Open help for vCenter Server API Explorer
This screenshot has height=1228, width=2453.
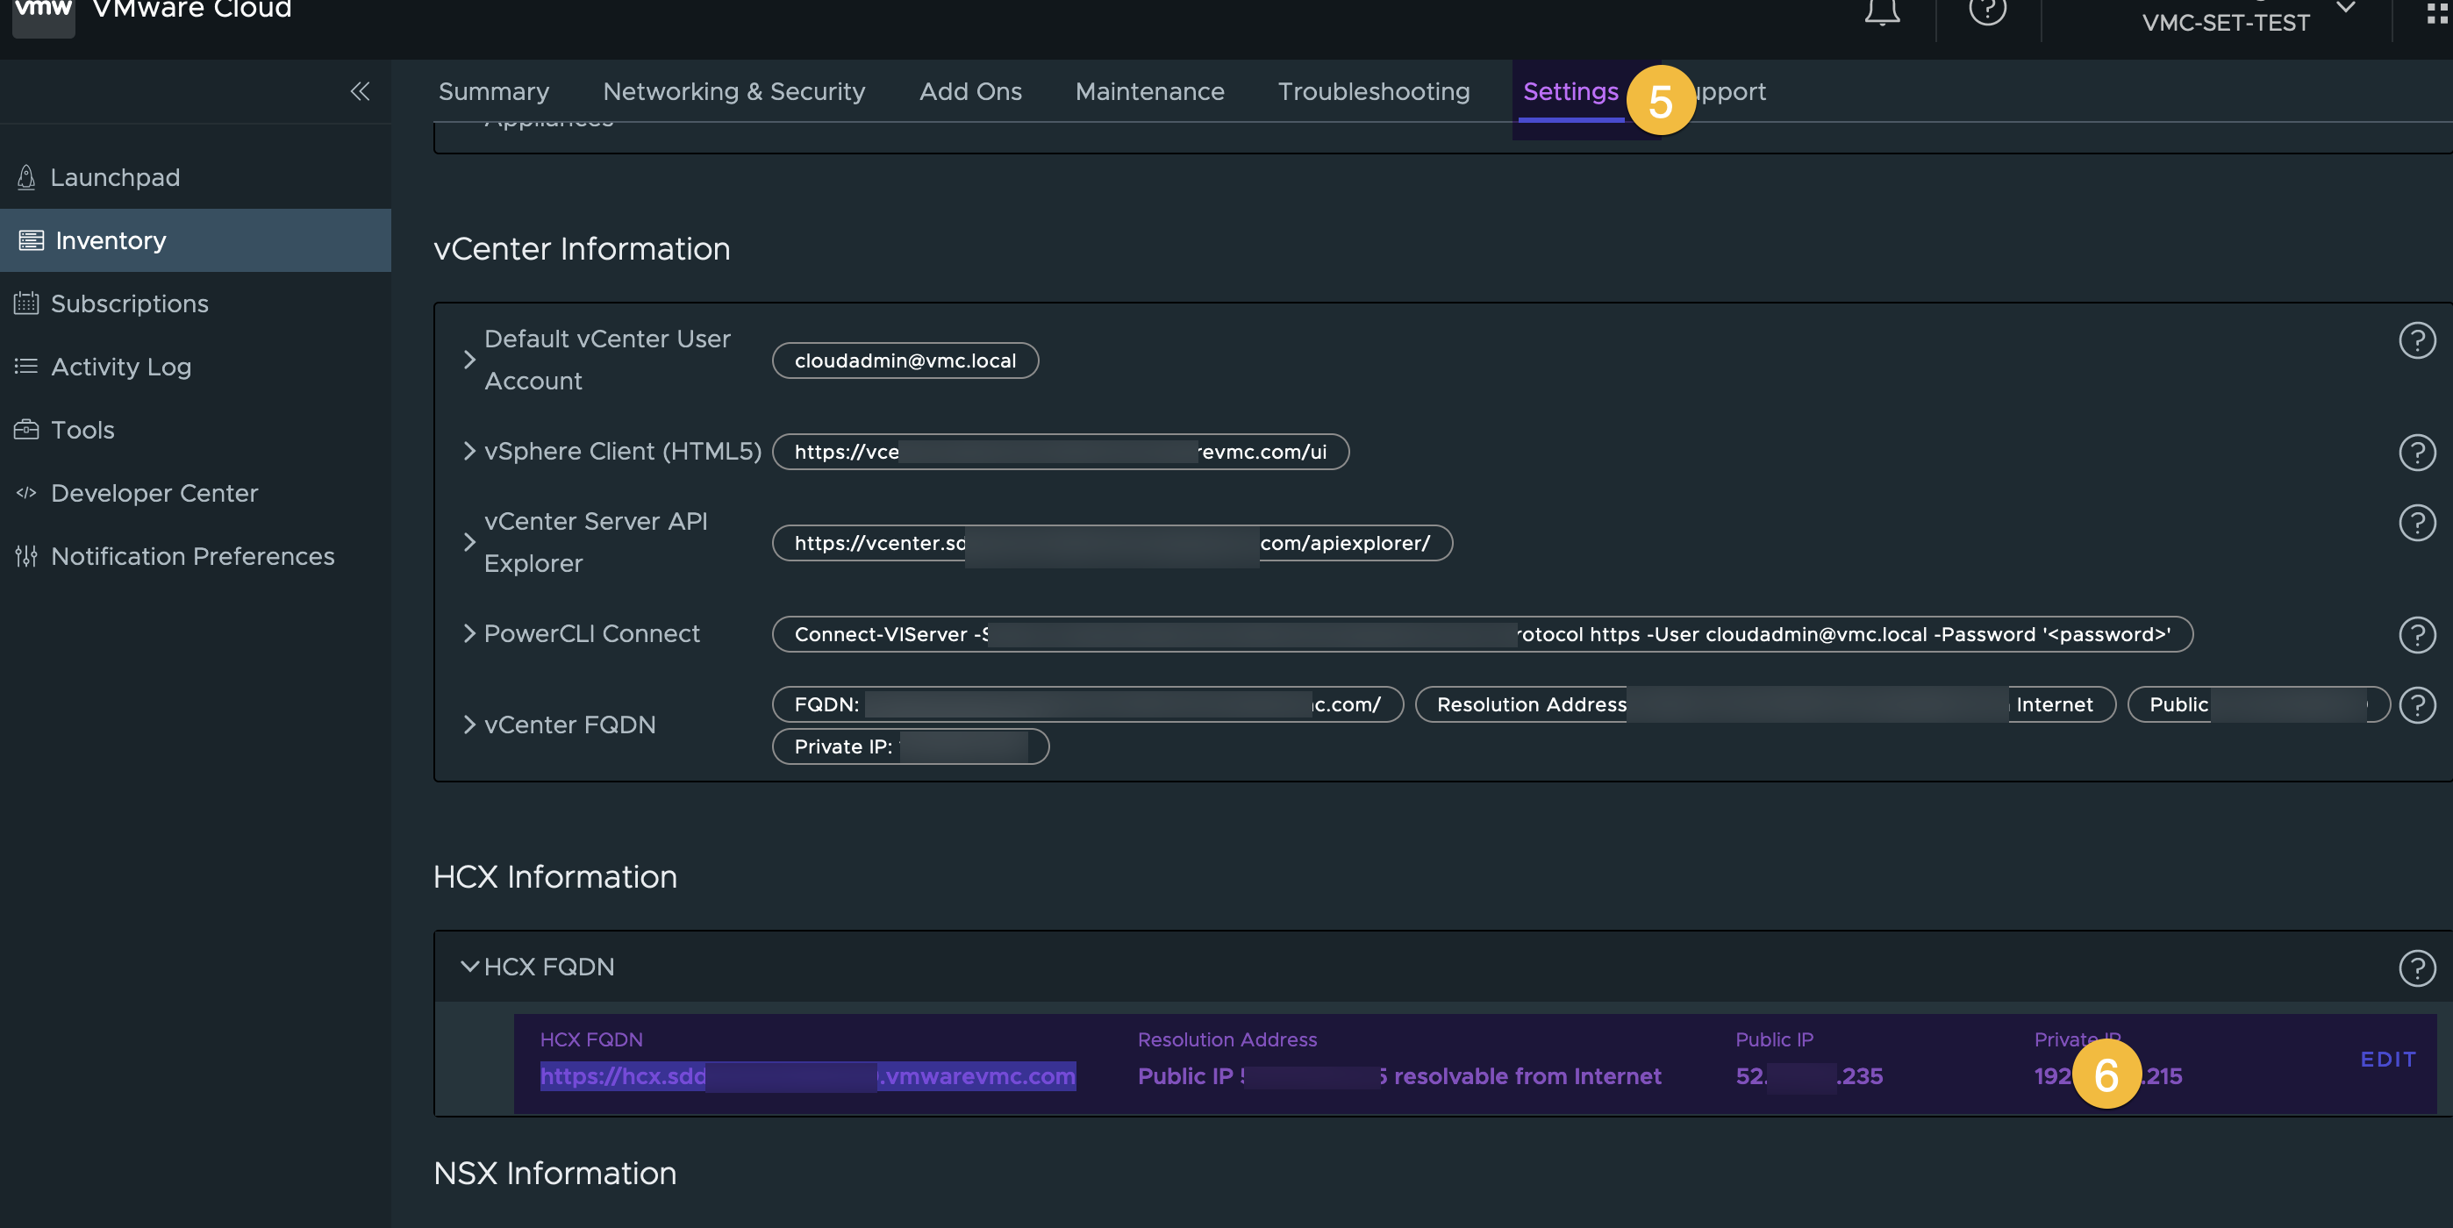(x=2417, y=523)
